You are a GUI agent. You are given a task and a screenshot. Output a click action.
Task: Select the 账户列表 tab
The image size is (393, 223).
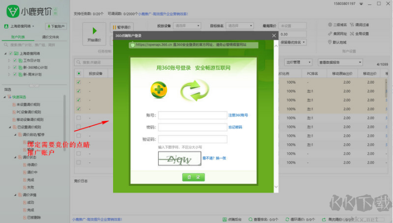click(x=18, y=37)
